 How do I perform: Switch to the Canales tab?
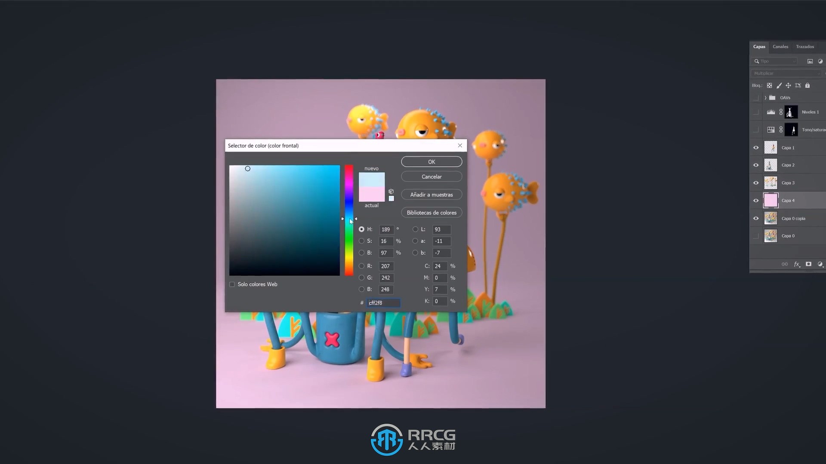(780, 46)
